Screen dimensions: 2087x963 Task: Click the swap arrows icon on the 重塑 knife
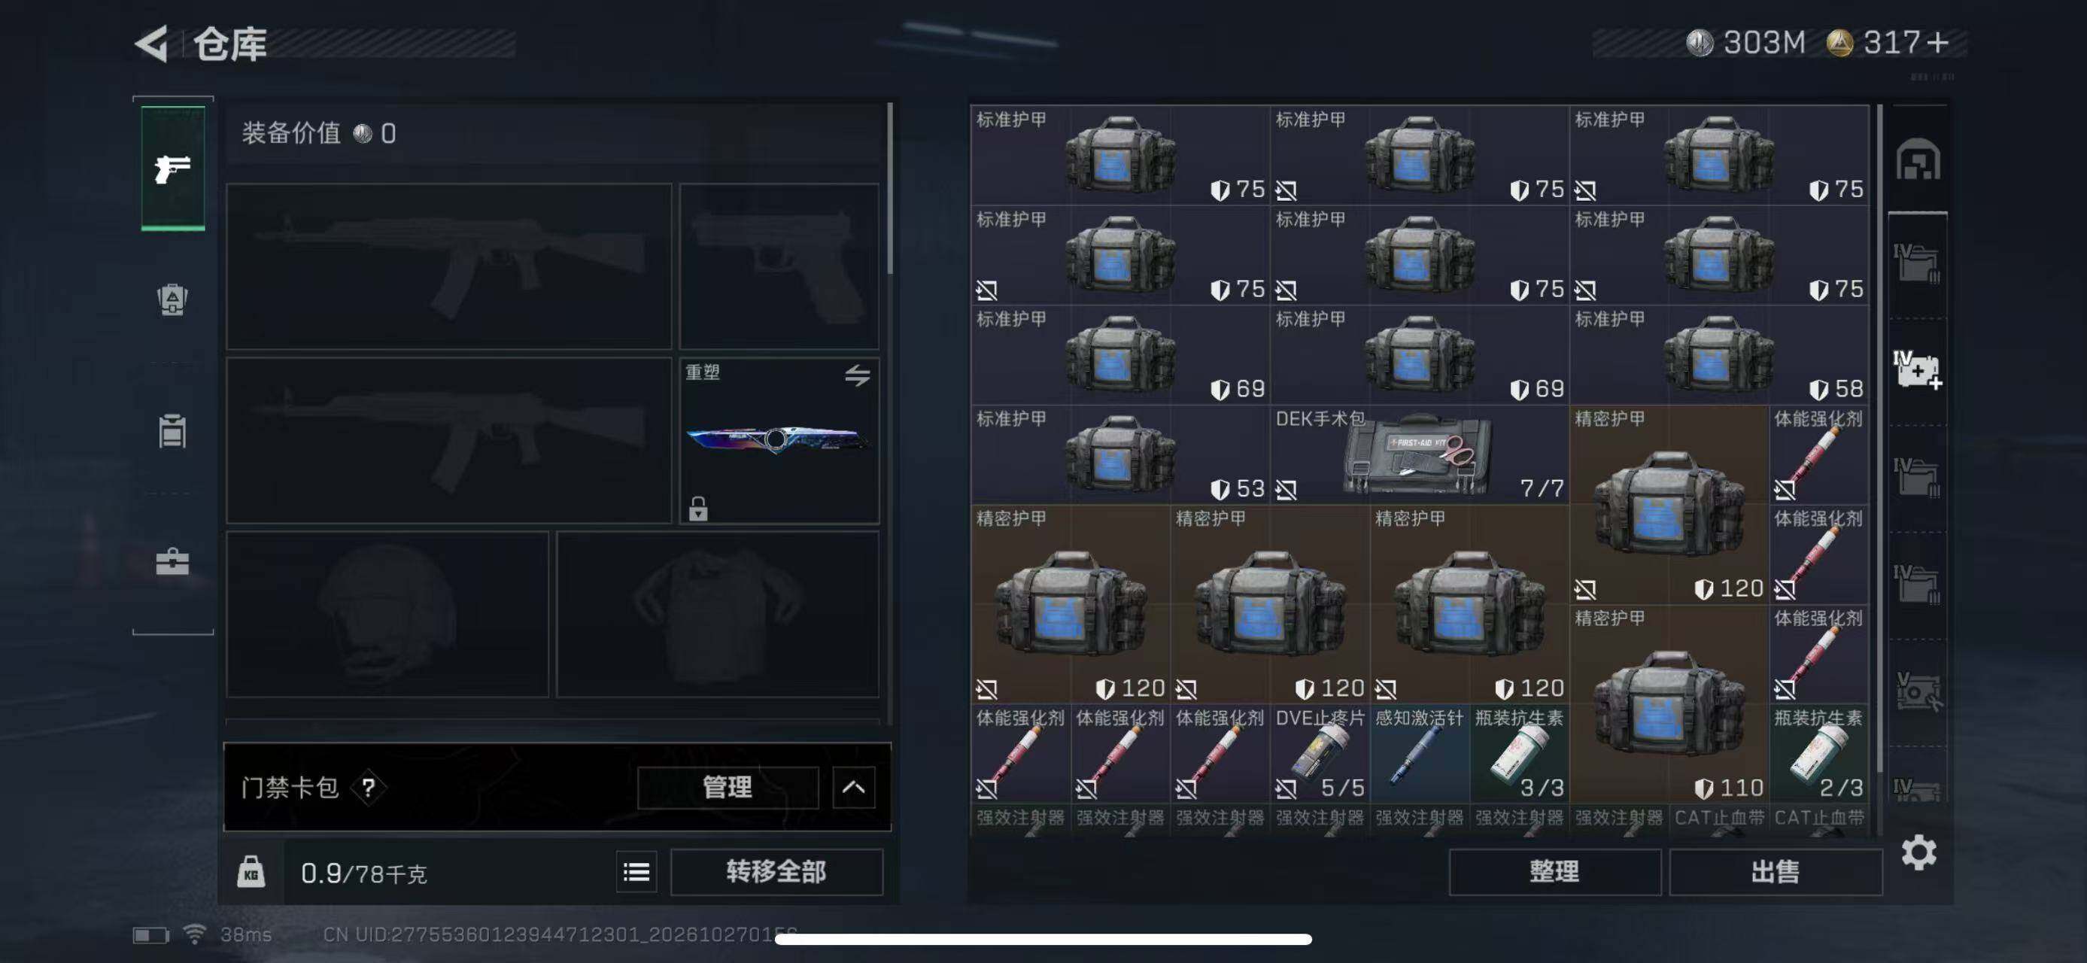(857, 375)
